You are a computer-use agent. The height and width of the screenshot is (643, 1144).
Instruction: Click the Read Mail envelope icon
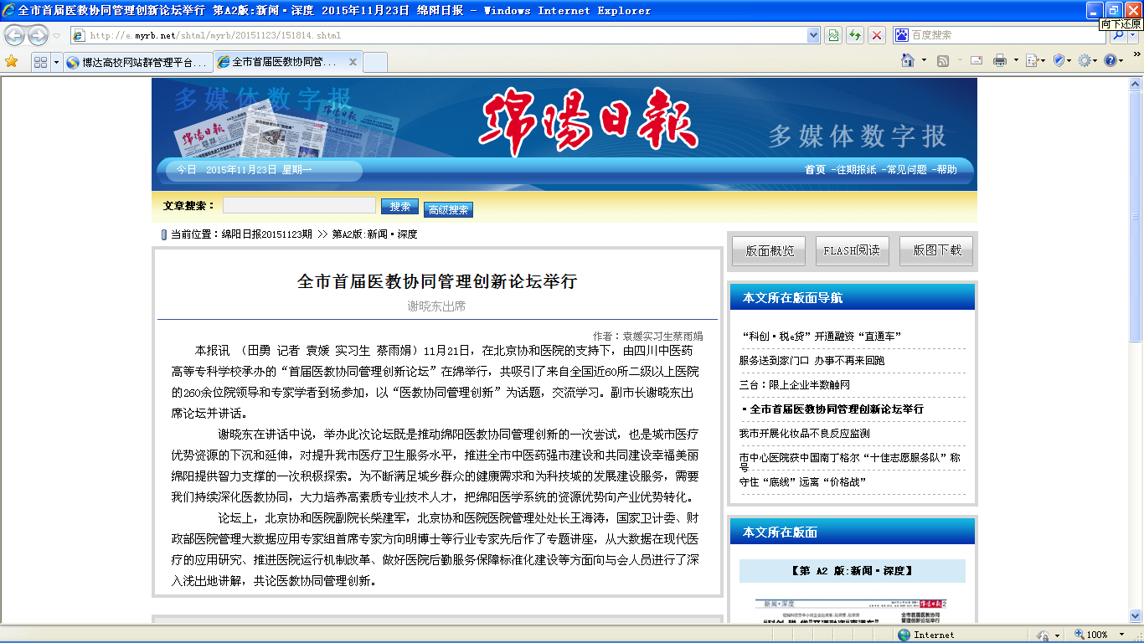click(x=976, y=61)
